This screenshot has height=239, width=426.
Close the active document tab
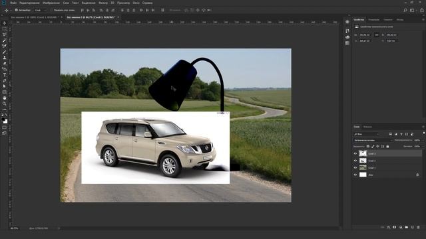pyautogui.click(x=118, y=17)
